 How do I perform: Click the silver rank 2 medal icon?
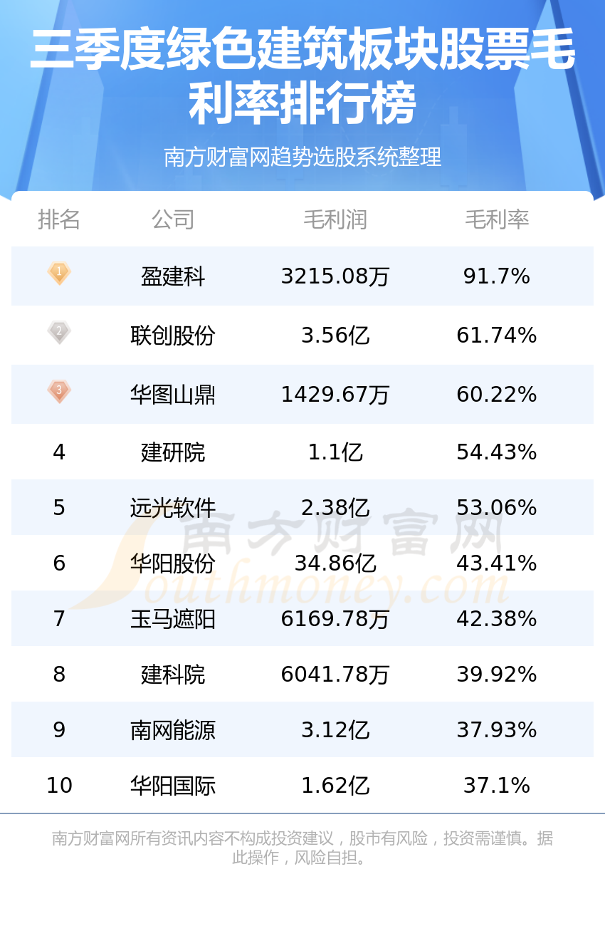click(x=59, y=332)
